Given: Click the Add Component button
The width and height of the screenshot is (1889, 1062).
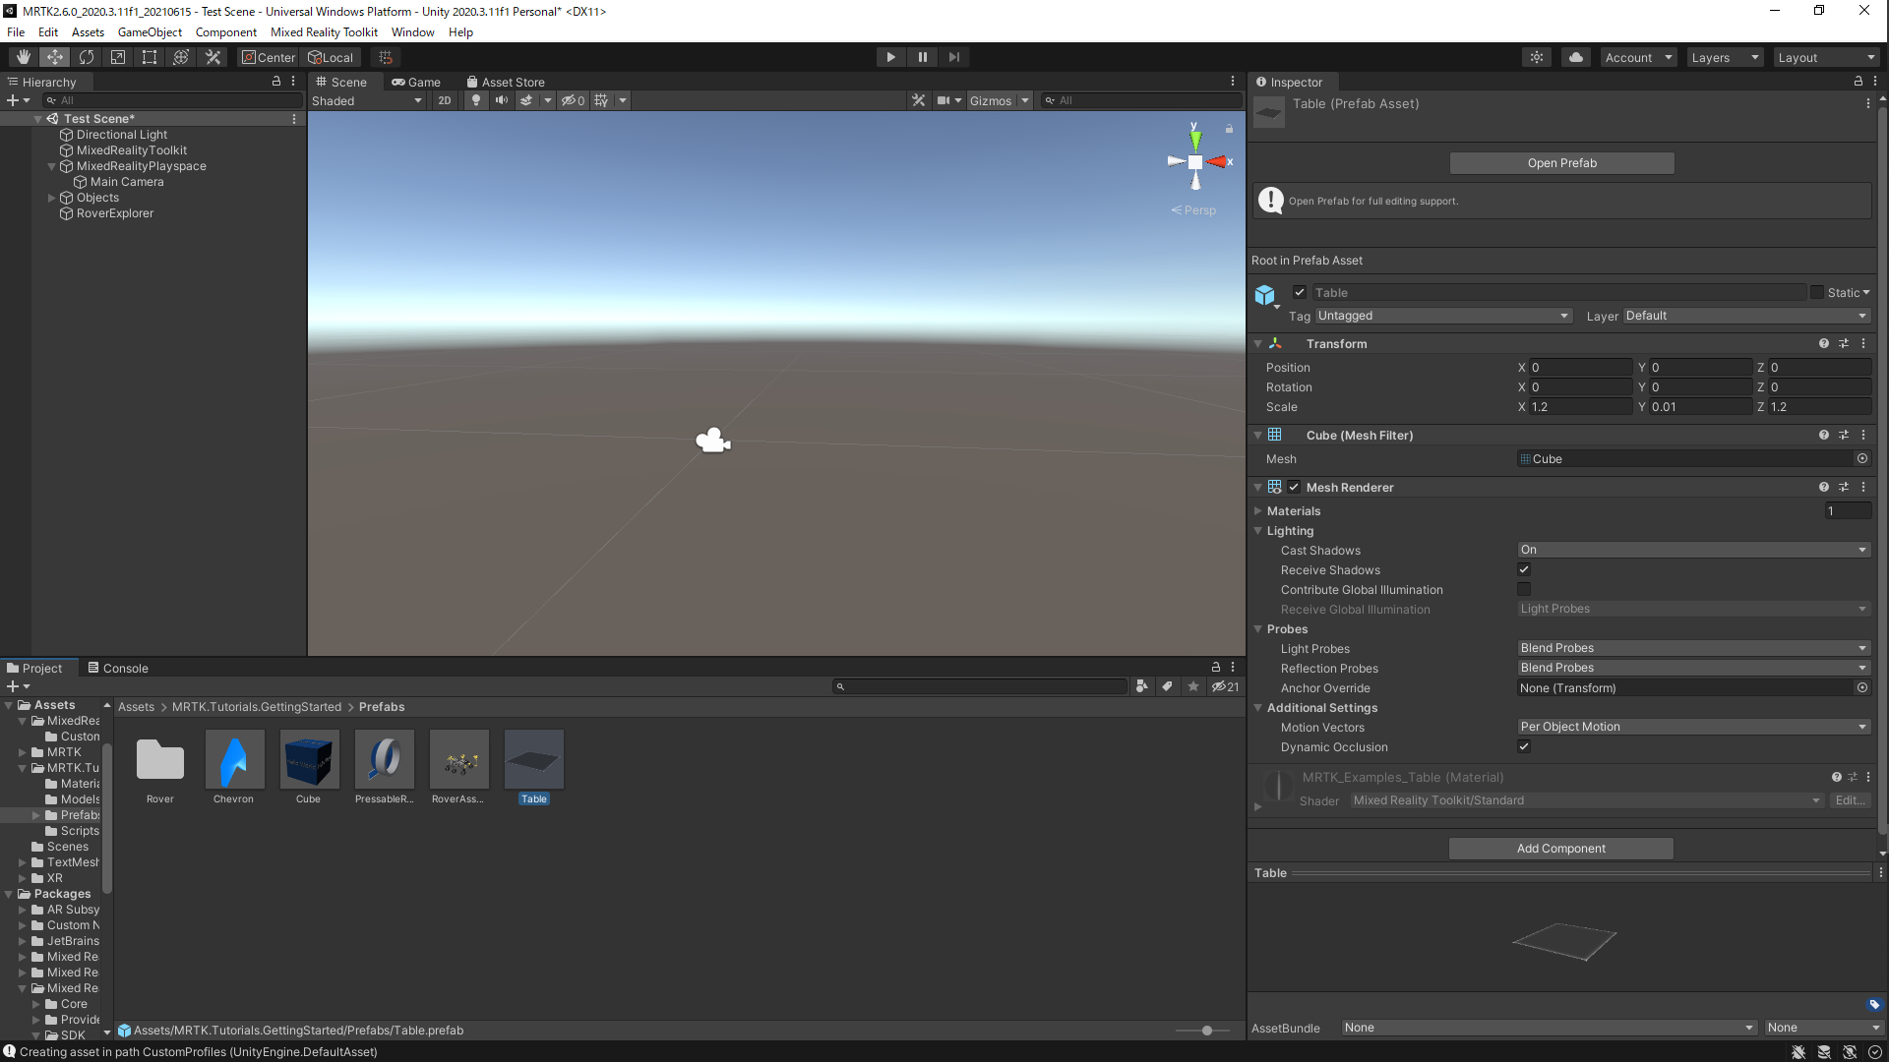Looking at the screenshot, I should 1560,849.
